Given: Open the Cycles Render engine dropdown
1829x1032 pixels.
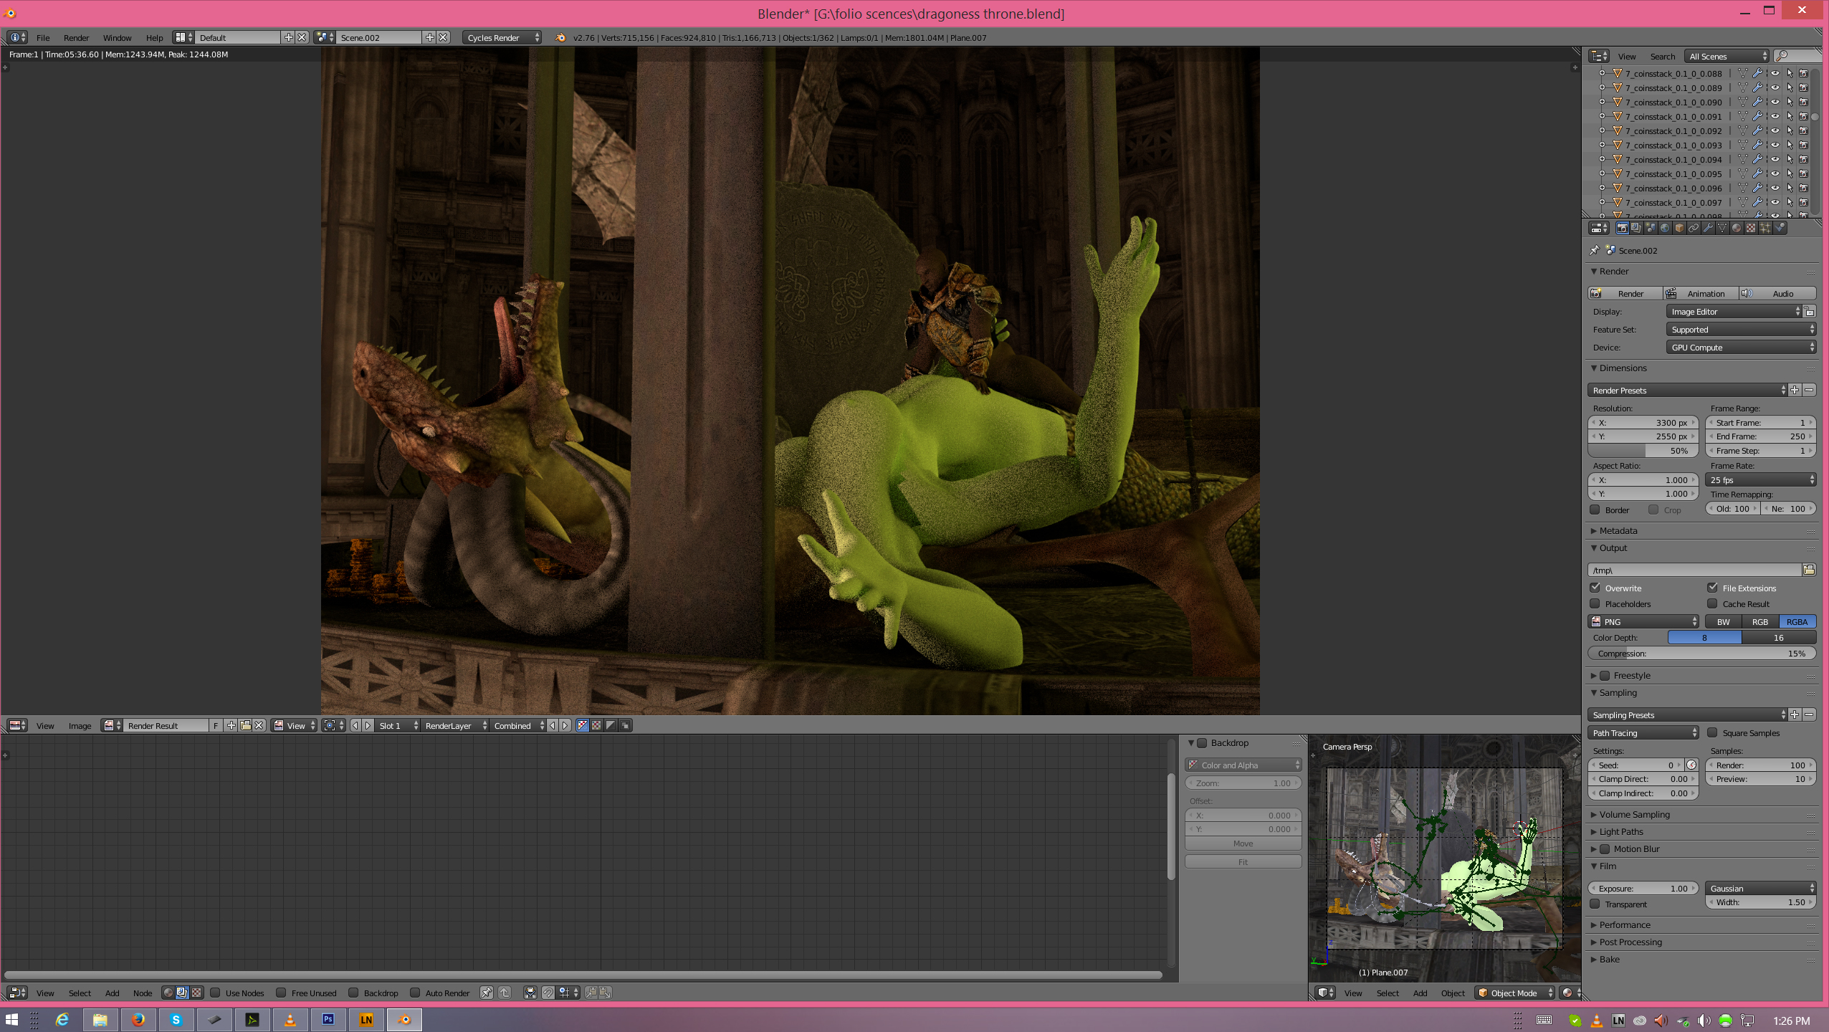Looking at the screenshot, I should [502, 37].
